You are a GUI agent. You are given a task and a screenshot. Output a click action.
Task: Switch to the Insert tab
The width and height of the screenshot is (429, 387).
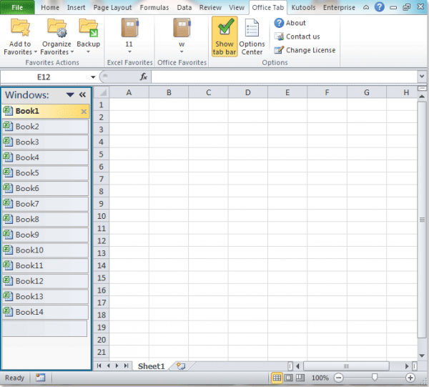click(76, 8)
